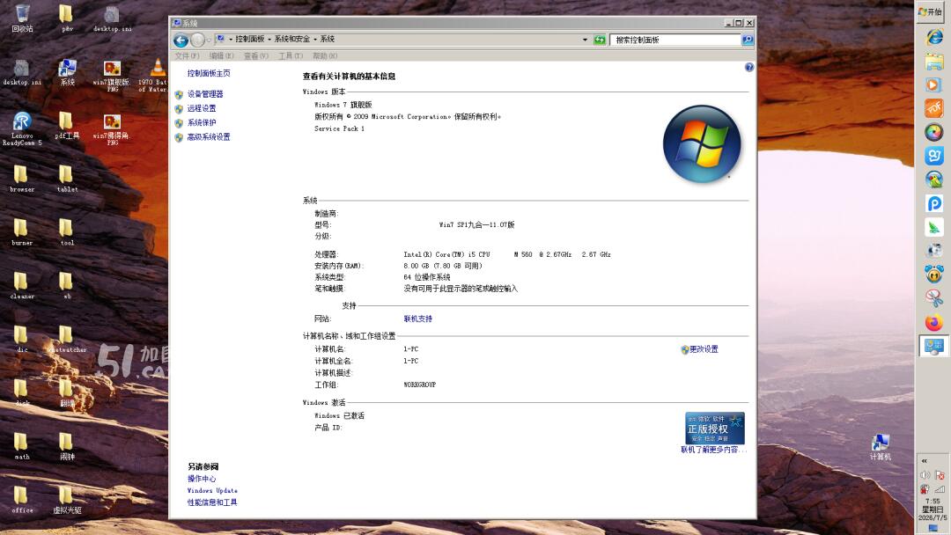Viewport: 951px width, 535px height.
Task: Open 设备管理器 link
Action: [x=205, y=94]
